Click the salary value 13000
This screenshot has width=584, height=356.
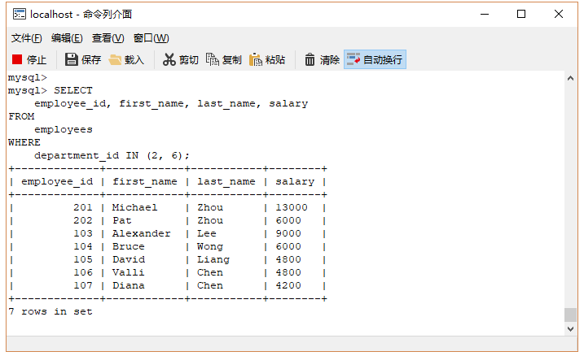click(x=292, y=207)
